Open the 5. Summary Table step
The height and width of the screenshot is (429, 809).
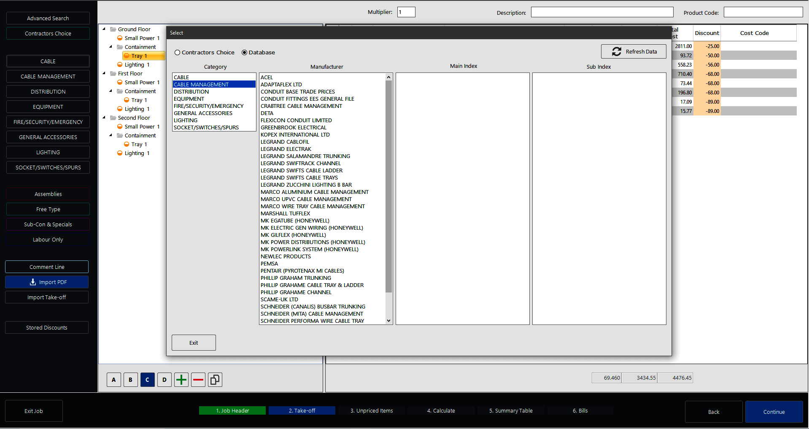point(511,410)
